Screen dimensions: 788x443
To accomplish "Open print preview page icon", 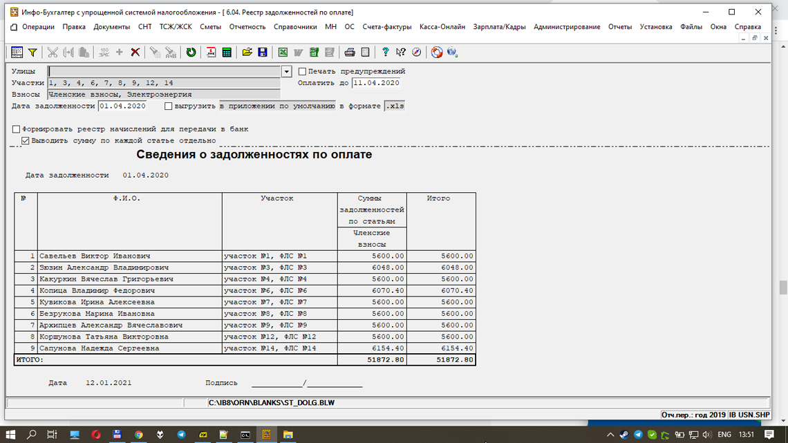I will click(x=366, y=53).
